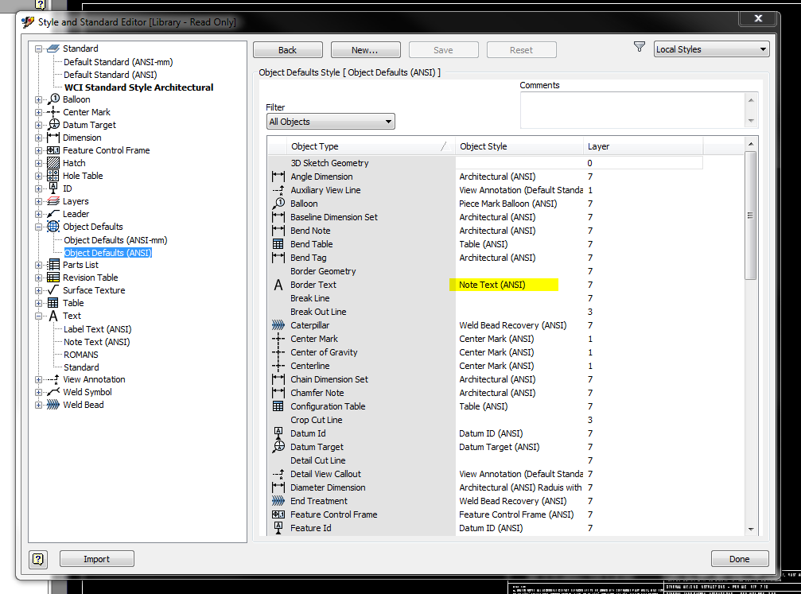Click the Datum Target icon in the object list

pyautogui.click(x=277, y=446)
